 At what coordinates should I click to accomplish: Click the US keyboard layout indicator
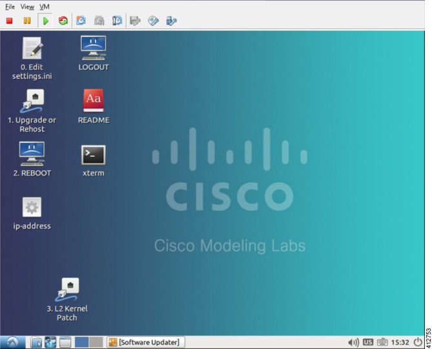[368, 343]
